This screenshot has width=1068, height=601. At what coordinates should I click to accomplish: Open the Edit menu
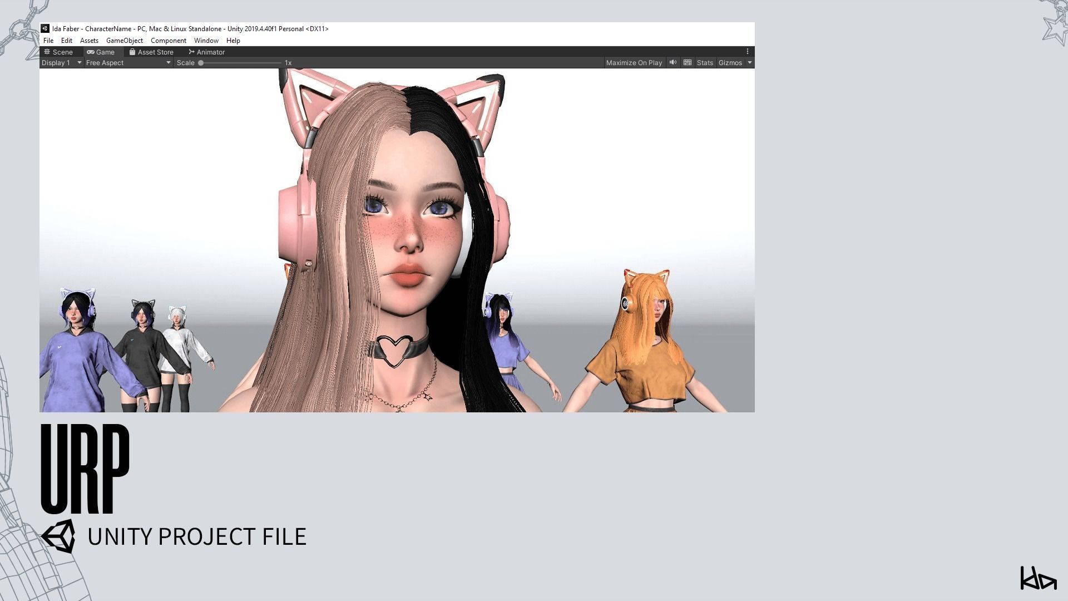pos(67,41)
